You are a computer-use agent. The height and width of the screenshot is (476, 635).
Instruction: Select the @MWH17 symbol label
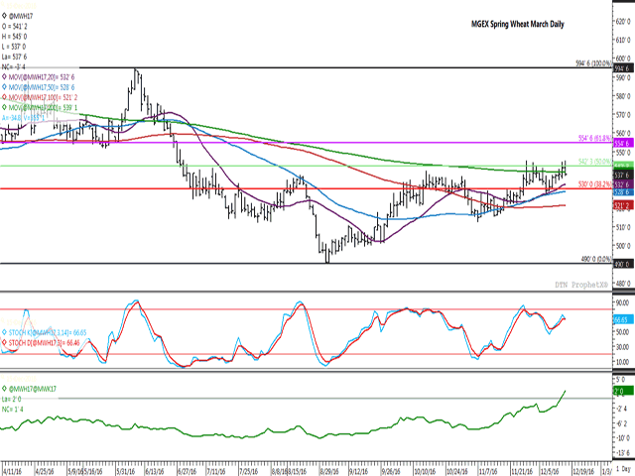coord(21,16)
